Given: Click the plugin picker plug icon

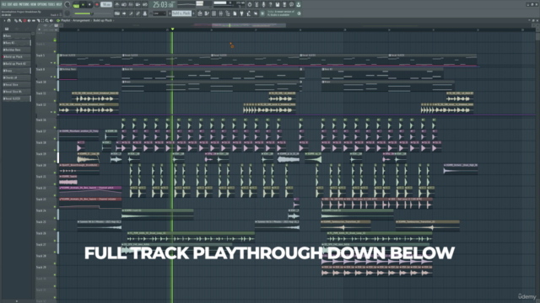Looking at the screenshot, I should 241,13.
